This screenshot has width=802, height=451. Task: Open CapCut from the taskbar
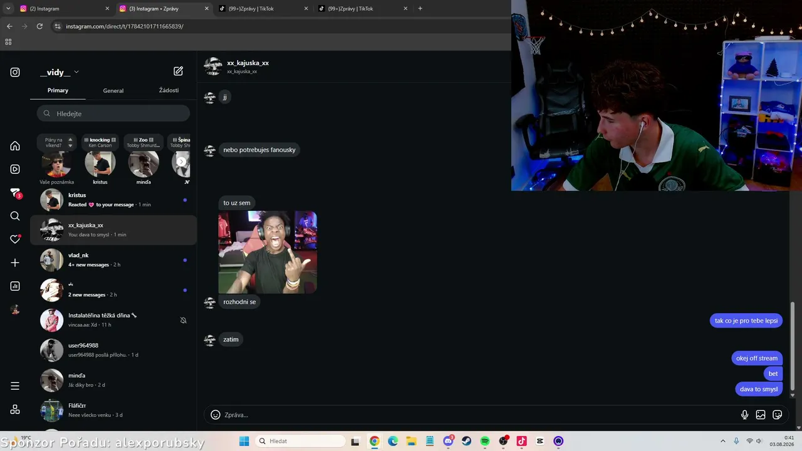point(540,441)
